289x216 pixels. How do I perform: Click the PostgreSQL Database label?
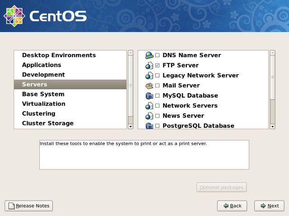[x=198, y=126]
